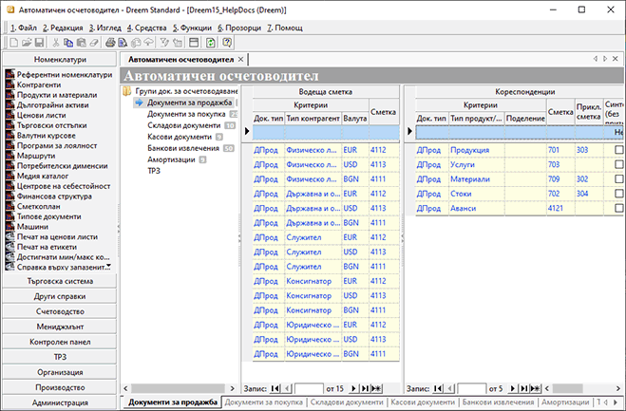The width and height of the screenshot is (626, 411).
Task: Click the green refresh toolbar icon
Action: click(210, 43)
